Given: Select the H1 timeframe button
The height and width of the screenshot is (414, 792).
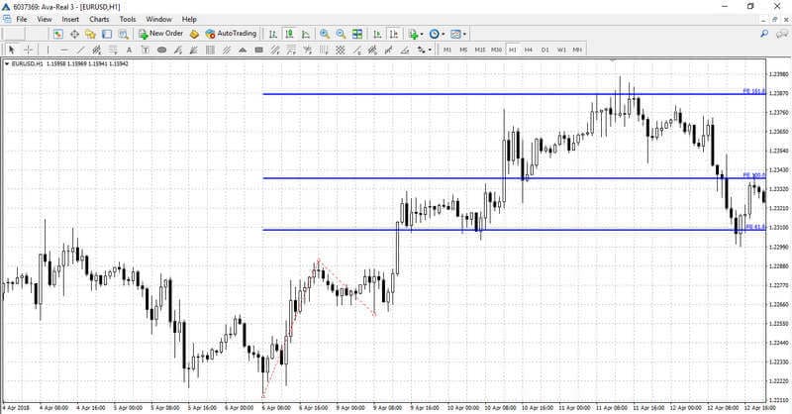Looking at the screenshot, I should point(512,50).
